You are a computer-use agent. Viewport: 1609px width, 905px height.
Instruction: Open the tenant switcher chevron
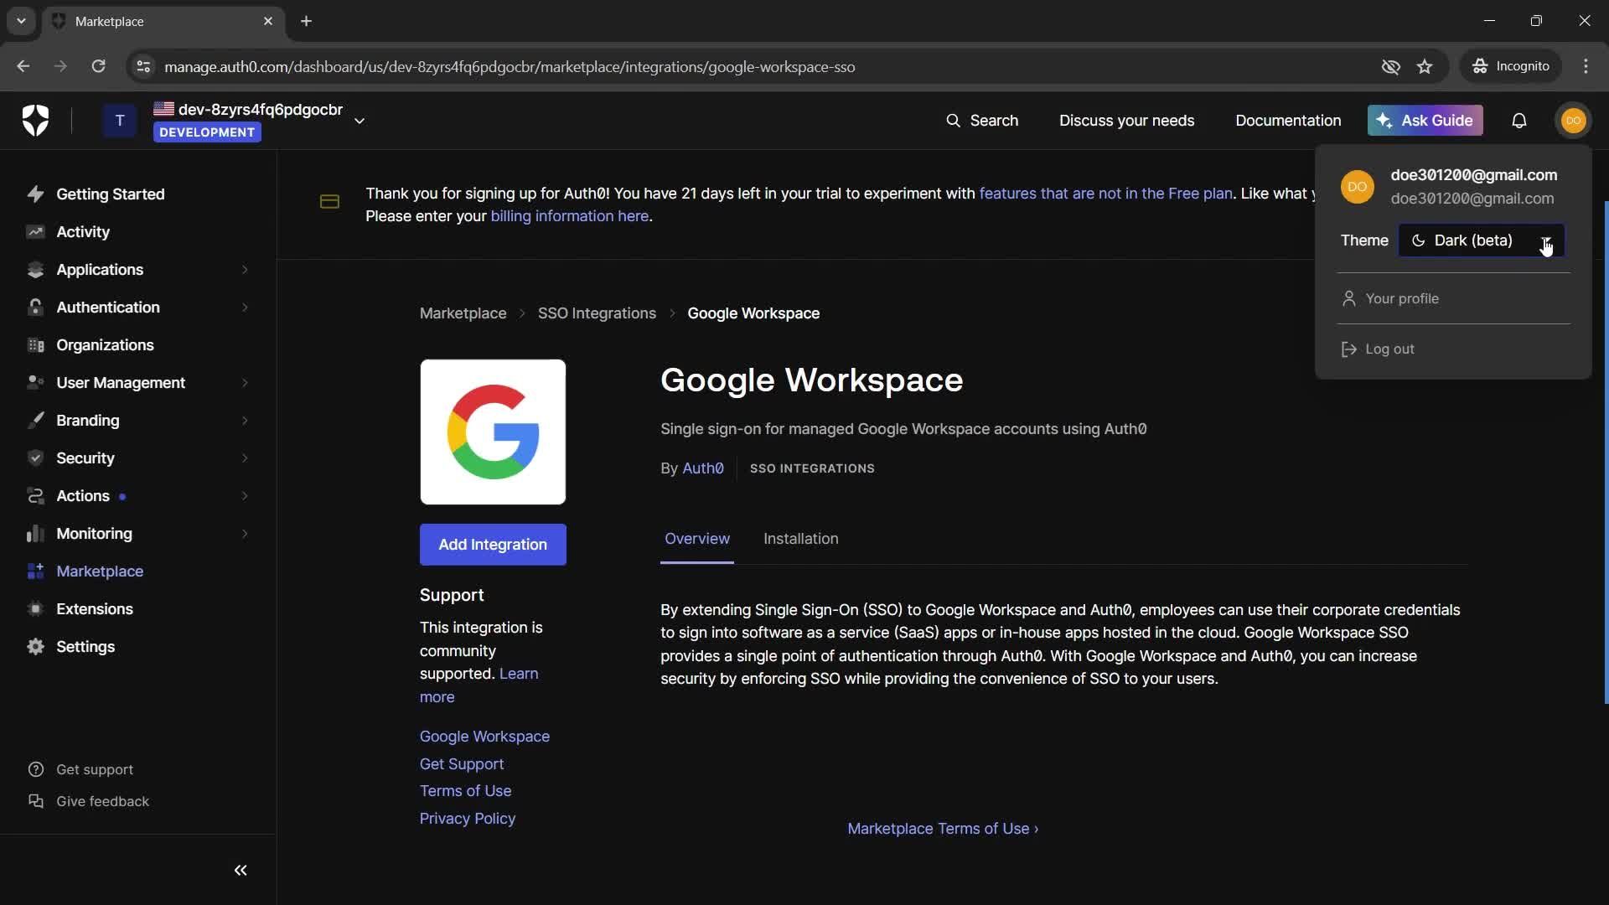click(360, 121)
